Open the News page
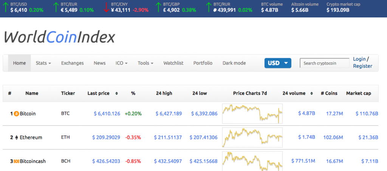 click(99, 63)
